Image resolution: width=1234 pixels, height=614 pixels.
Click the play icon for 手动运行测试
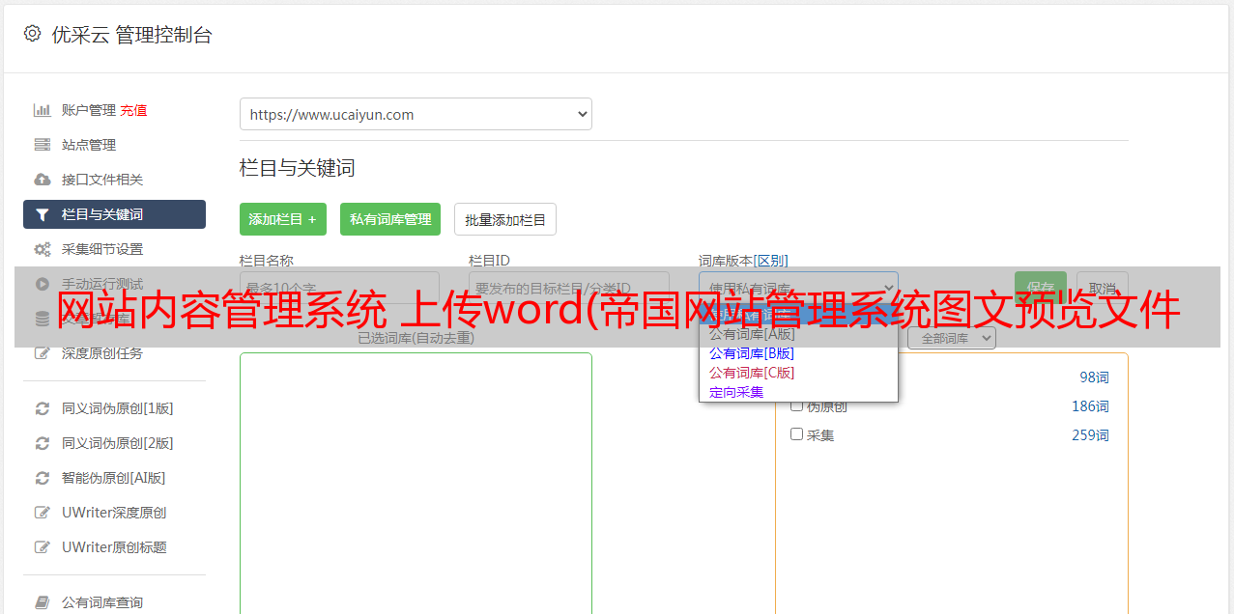42,284
